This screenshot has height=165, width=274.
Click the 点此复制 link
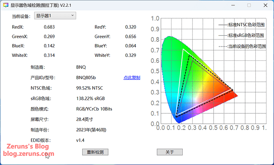click(131, 78)
